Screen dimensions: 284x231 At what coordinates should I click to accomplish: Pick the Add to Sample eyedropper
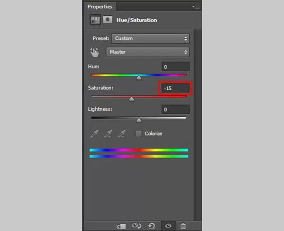(108, 134)
